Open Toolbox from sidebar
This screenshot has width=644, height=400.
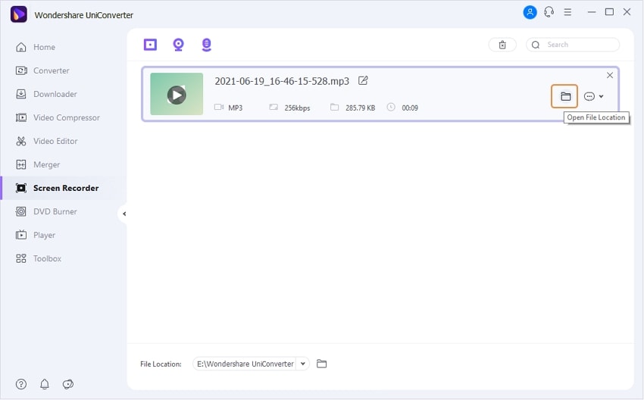pos(38,259)
